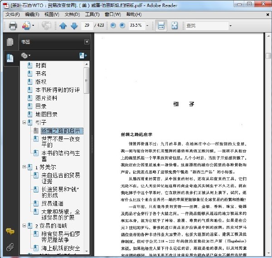Select the 目录 bookmark
The width and height of the screenshot is (272, 258).
click(41, 106)
